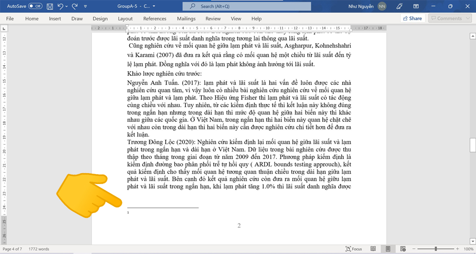
Task: Click the zoom slider handle
Action: point(436,249)
